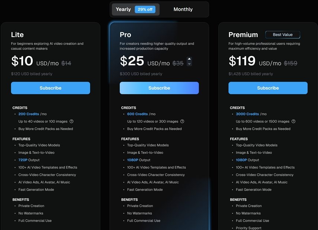Select the 3000 Credits link under Premium
318x230 pixels.
click(x=247, y=114)
